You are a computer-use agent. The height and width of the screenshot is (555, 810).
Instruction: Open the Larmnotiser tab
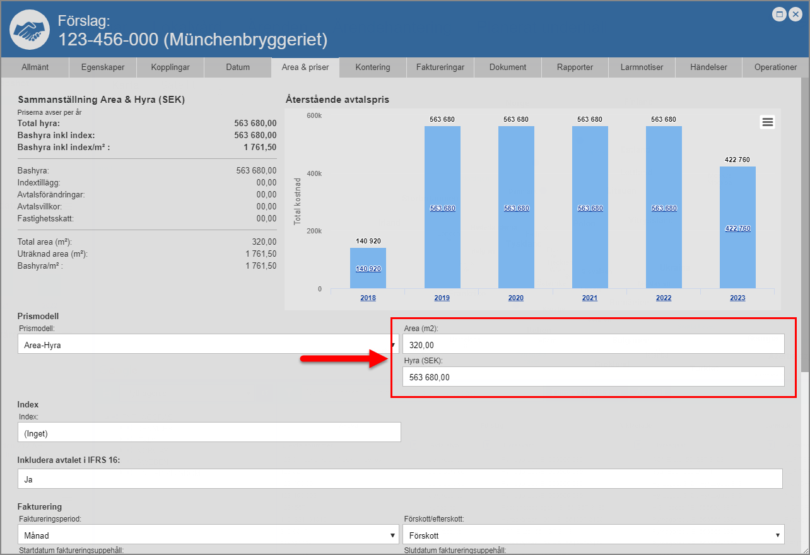(x=642, y=67)
